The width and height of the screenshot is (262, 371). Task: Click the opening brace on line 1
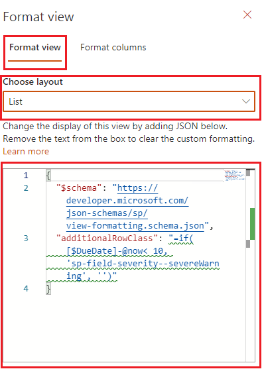point(48,176)
